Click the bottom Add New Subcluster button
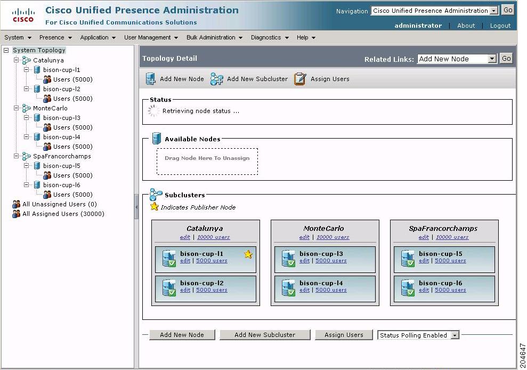This screenshot has height=370, width=527. point(265,335)
